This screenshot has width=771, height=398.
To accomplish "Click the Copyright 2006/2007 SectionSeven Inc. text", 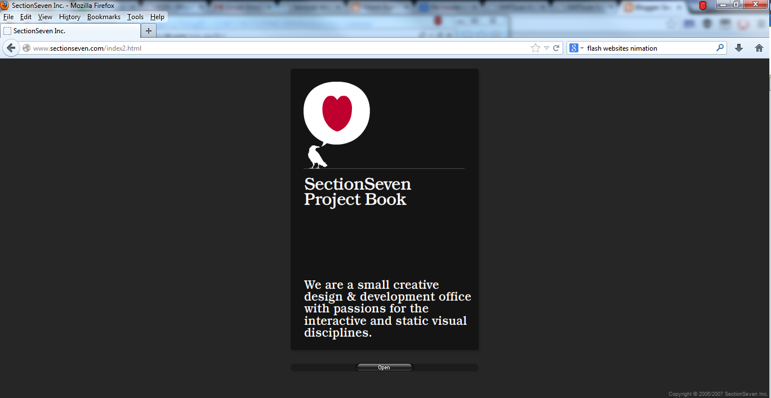I will 718,393.
